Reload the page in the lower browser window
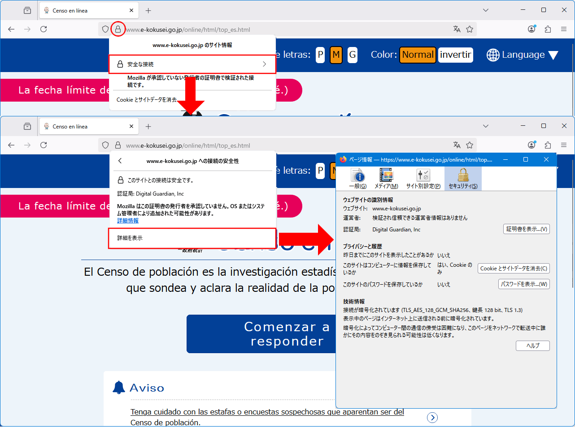This screenshot has width=575, height=427. click(x=44, y=145)
